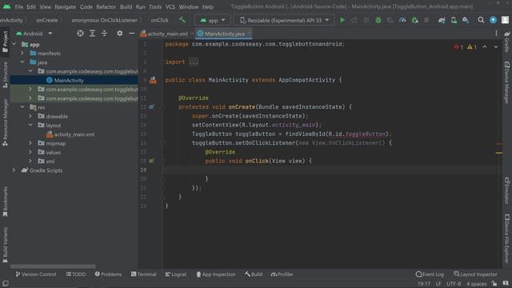Viewport: 512px width, 288px height.
Task: Open the Terminal tool window
Action: pos(144,274)
